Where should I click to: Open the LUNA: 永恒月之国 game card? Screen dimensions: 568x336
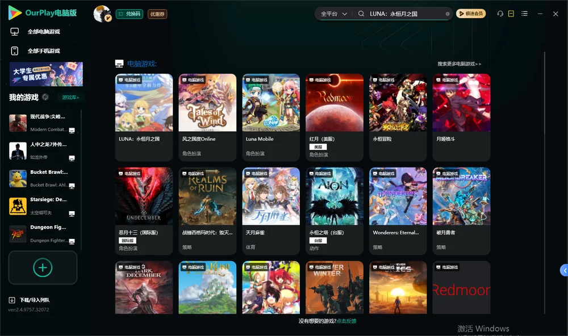[x=144, y=117]
